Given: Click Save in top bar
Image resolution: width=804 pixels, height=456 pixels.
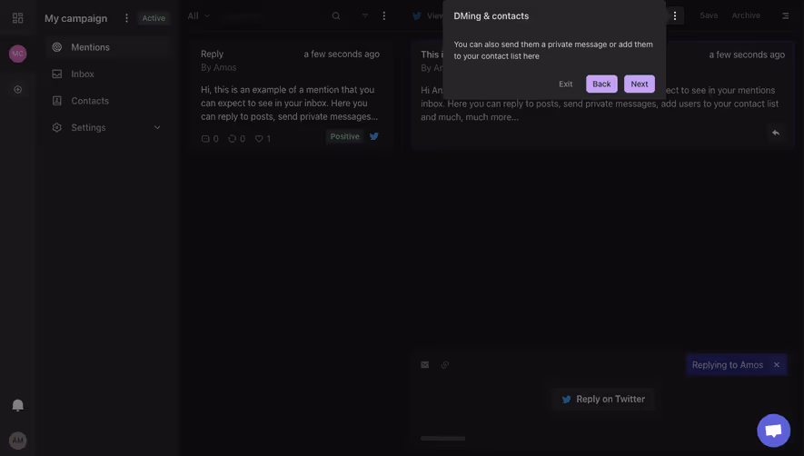Looking at the screenshot, I should 709,15.
